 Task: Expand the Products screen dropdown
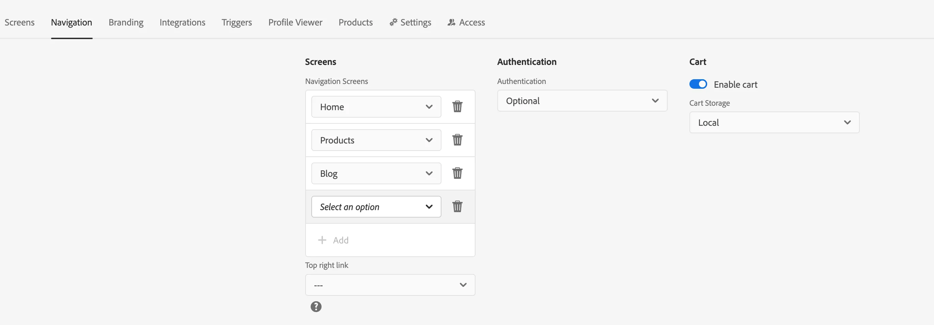(x=376, y=140)
